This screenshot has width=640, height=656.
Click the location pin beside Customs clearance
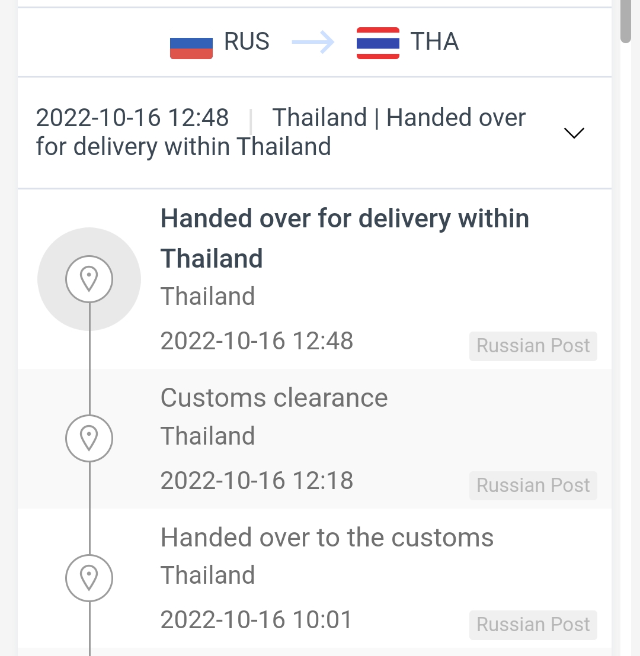tap(89, 438)
